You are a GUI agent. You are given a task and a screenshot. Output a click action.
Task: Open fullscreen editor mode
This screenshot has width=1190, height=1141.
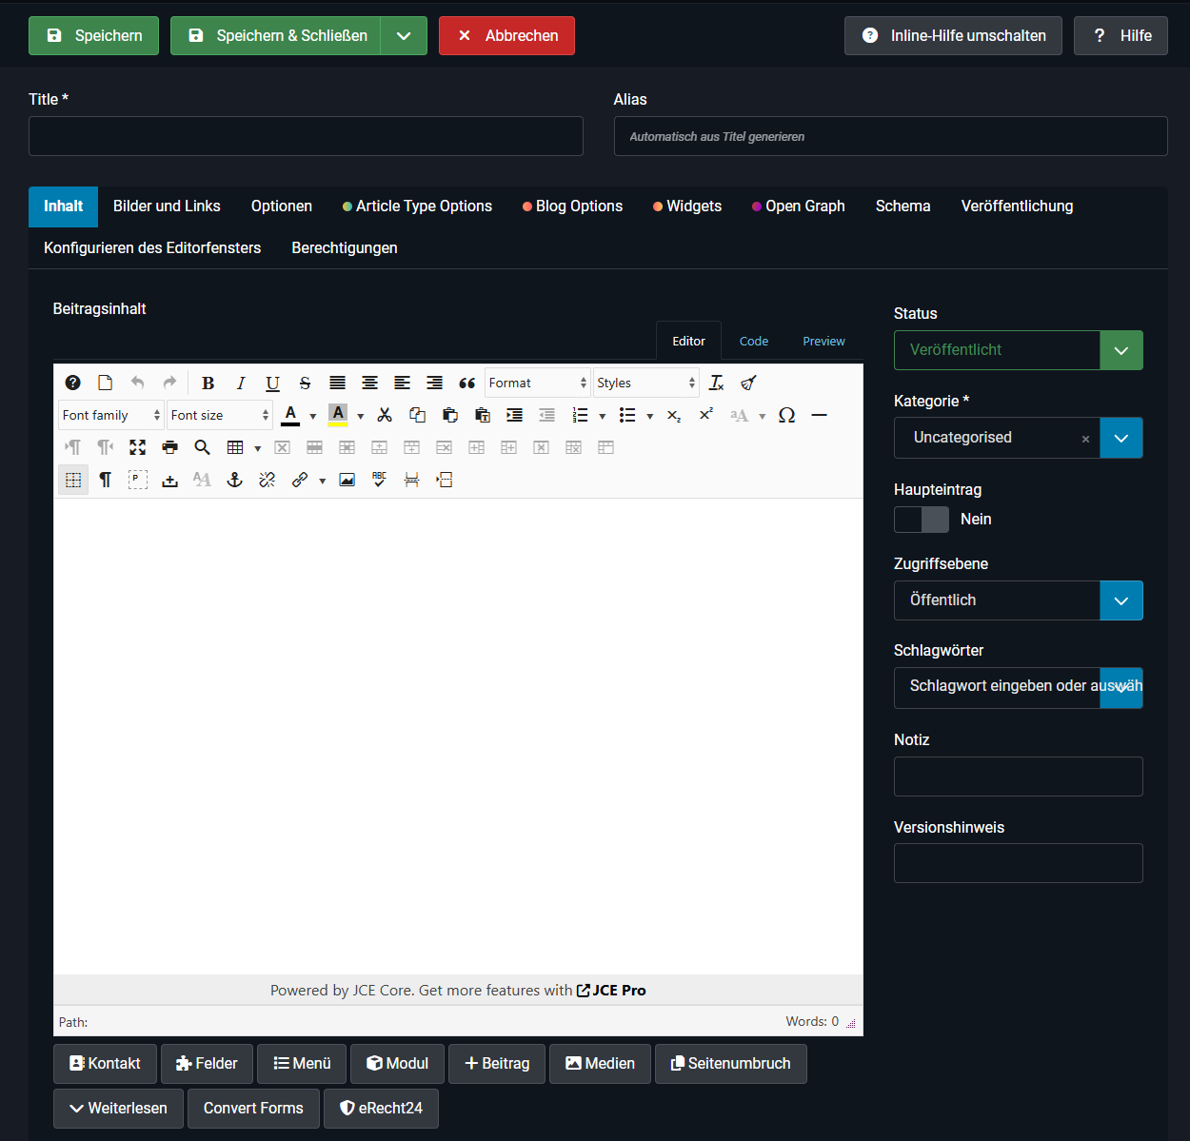point(138,447)
